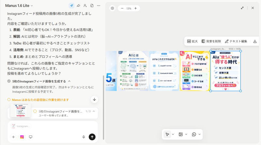Collapse the 5枚のInstagramフィード画像を生成する step
Screen dimensions: 261x145
pos(69,81)
